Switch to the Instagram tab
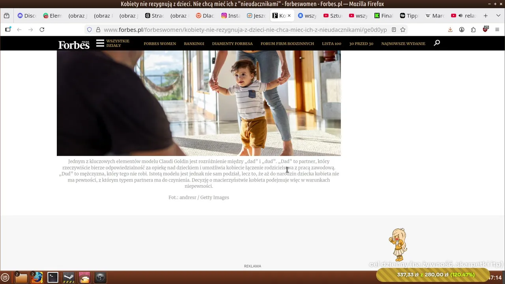505x284 pixels. pyautogui.click(x=231, y=16)
